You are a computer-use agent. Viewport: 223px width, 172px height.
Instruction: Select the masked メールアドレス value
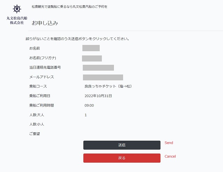(103, 78)
